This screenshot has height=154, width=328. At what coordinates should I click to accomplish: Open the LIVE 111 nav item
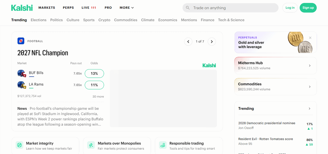pyautogui.click(x=89, y=8)
